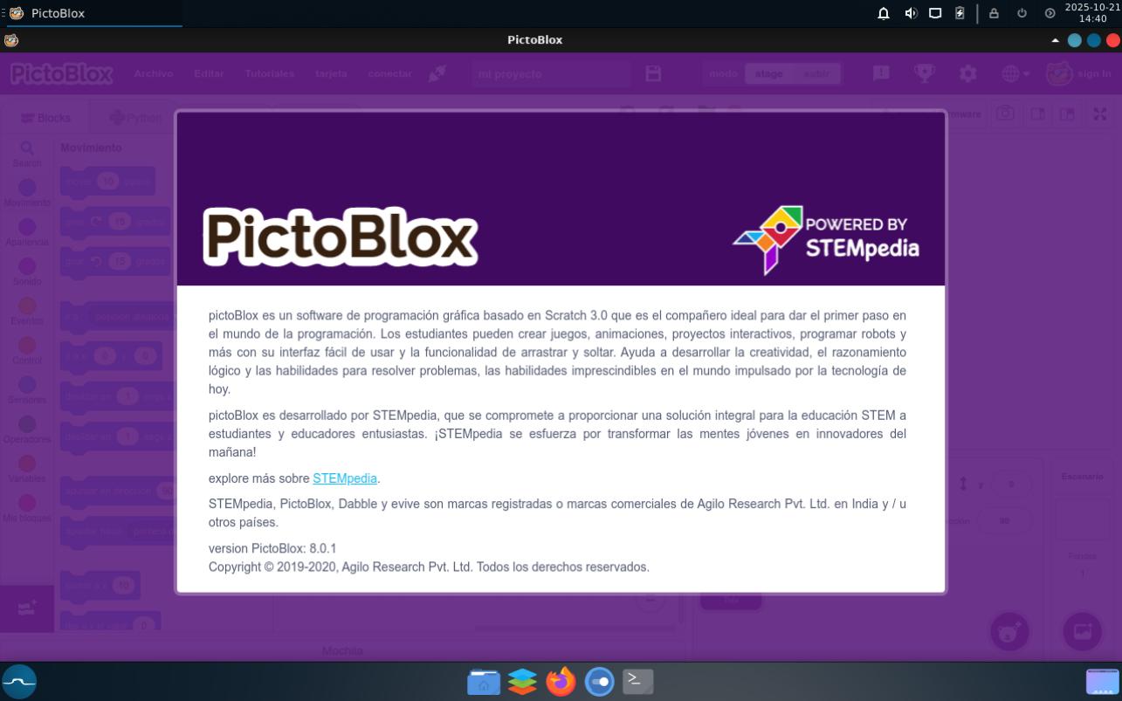Click the add extension button at bottom-left
The height and width of the screenshot is (701, 1122).
(27, 607)
